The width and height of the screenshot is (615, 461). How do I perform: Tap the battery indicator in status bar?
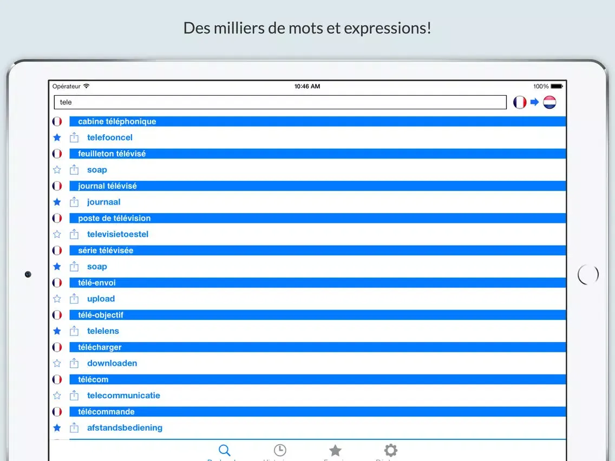[x=557, y=86]
